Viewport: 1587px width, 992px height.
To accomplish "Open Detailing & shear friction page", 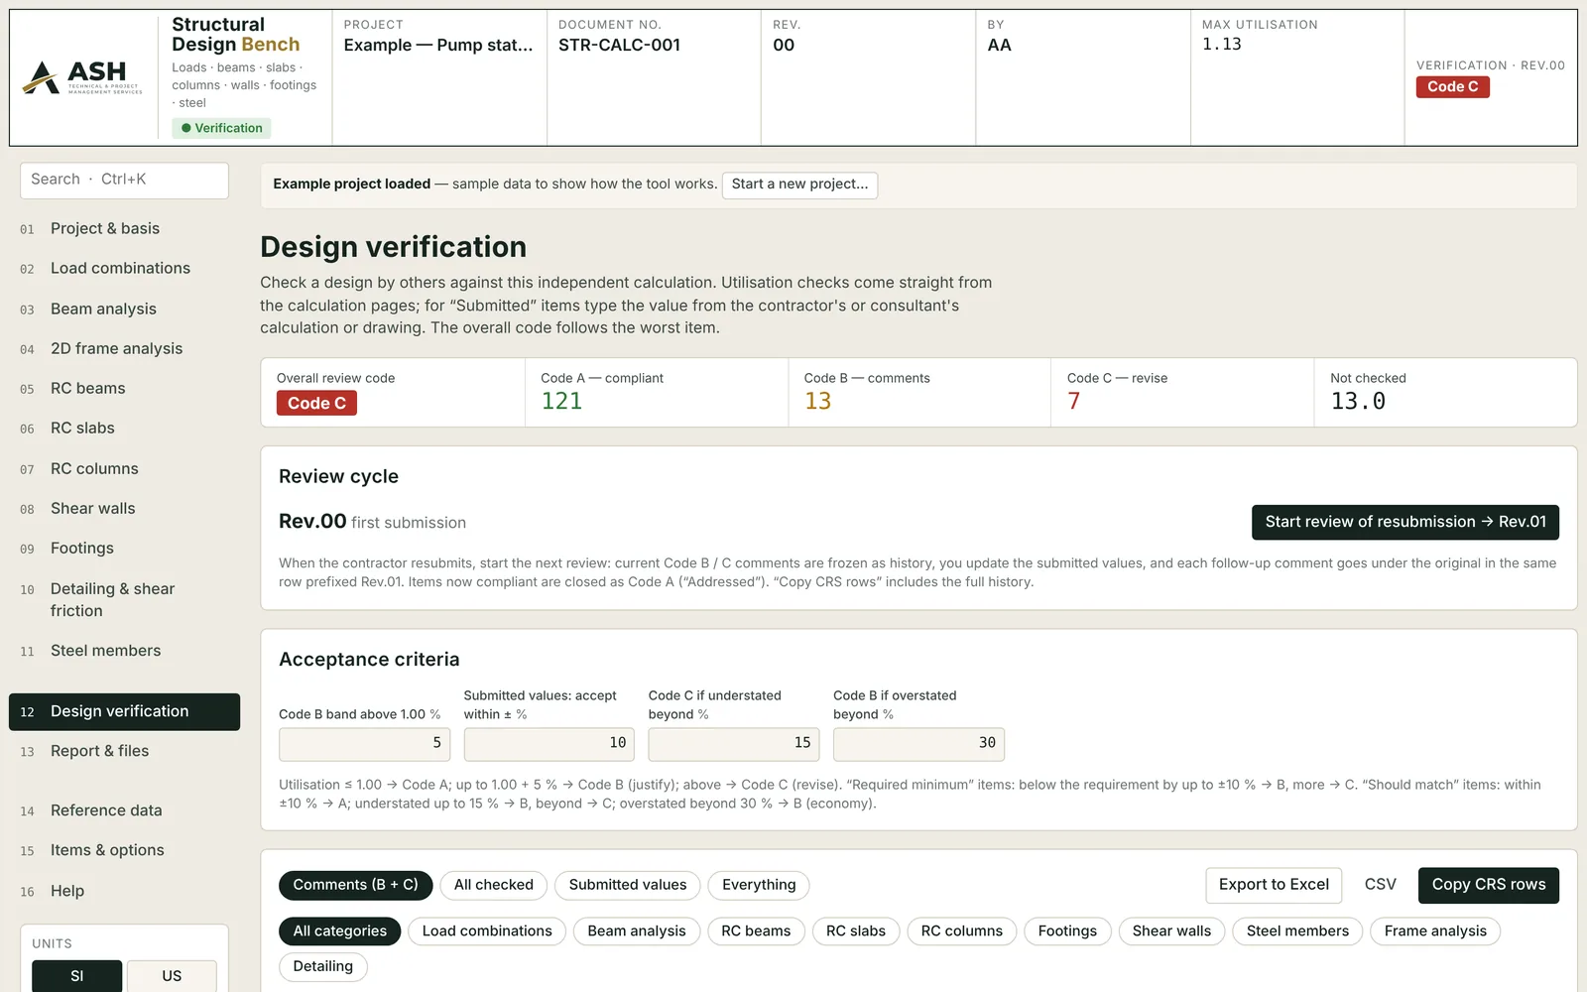I will (124, 599).
